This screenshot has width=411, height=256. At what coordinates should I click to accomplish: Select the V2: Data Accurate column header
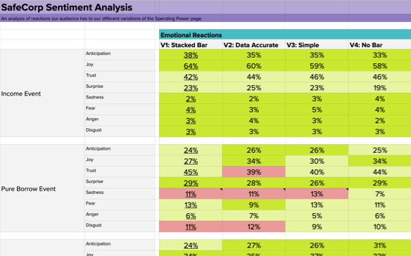[x=251, y=45]
